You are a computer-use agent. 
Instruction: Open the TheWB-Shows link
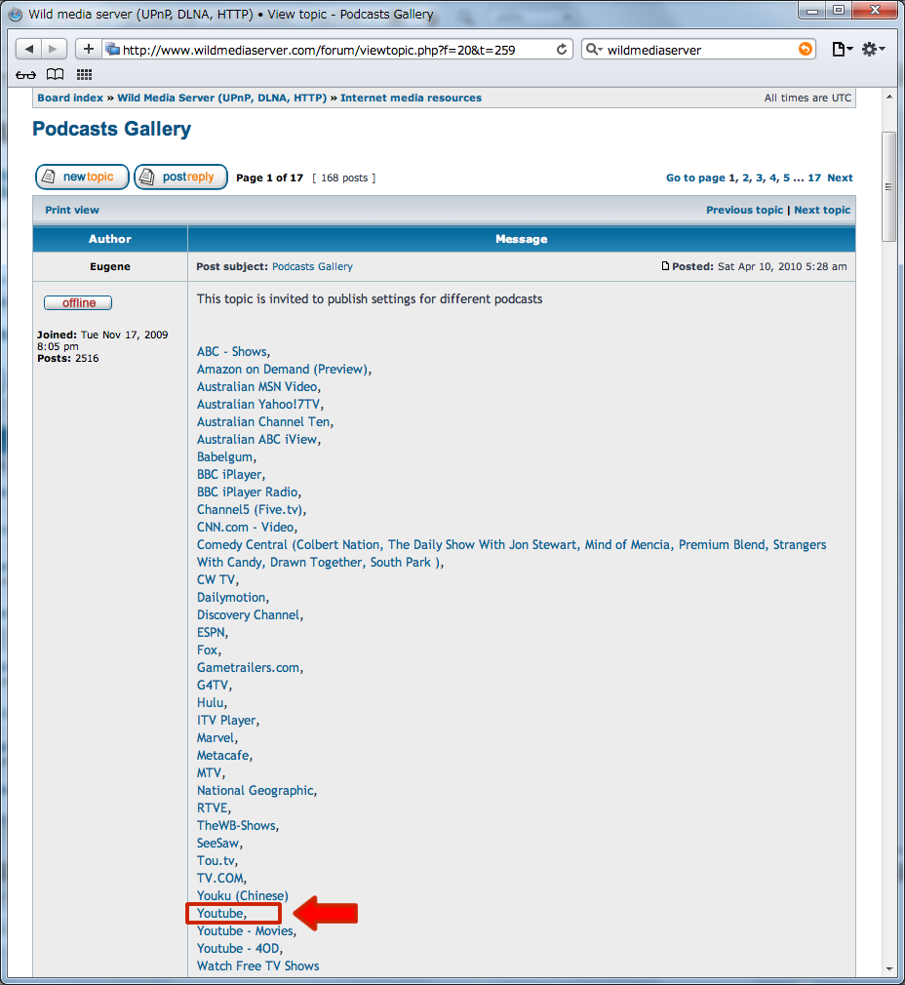click(236, 826)
